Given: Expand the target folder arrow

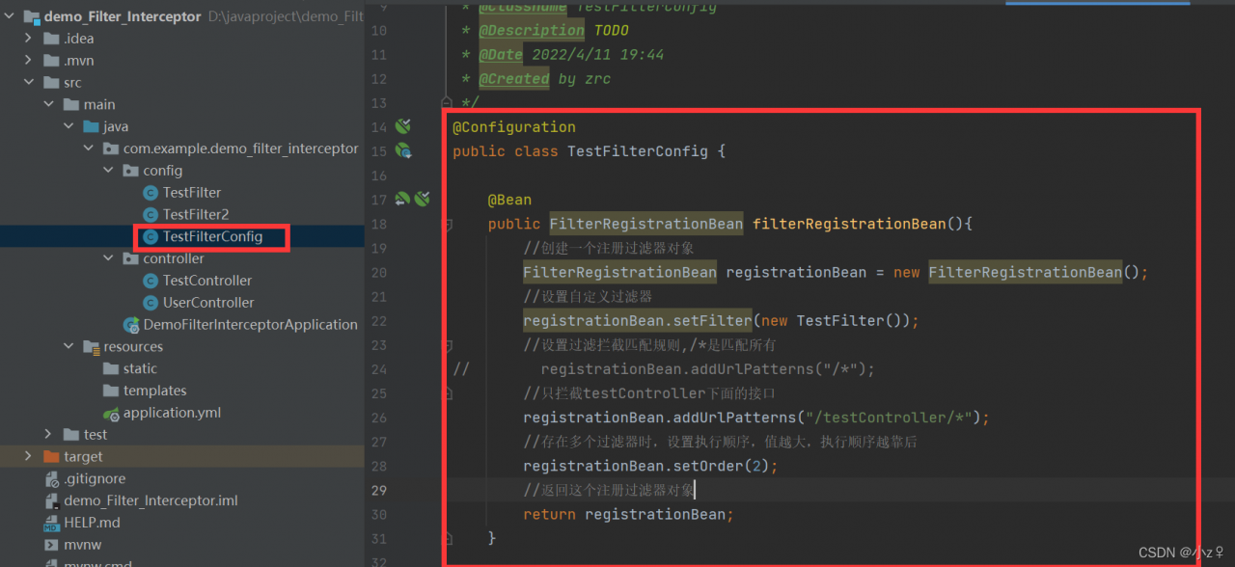Looking at the screenshot, I should tap(29, 457).
